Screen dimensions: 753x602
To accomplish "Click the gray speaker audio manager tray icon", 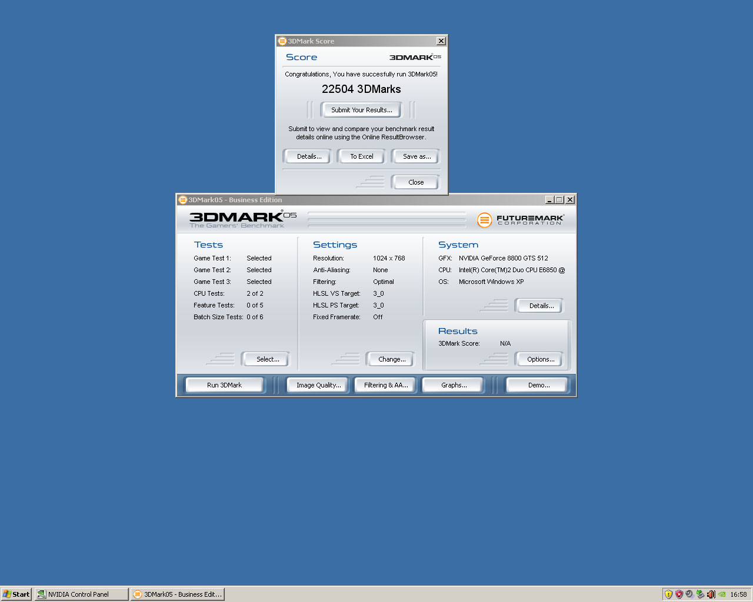I will pyautogui.click(x=689, y=594).
